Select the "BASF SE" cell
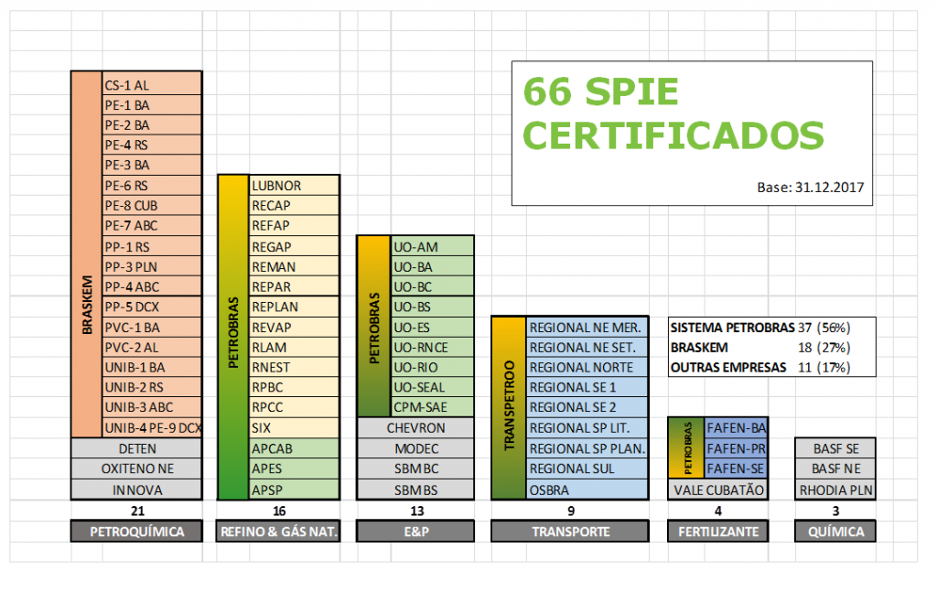937x603 pixels. pos(835,448)
